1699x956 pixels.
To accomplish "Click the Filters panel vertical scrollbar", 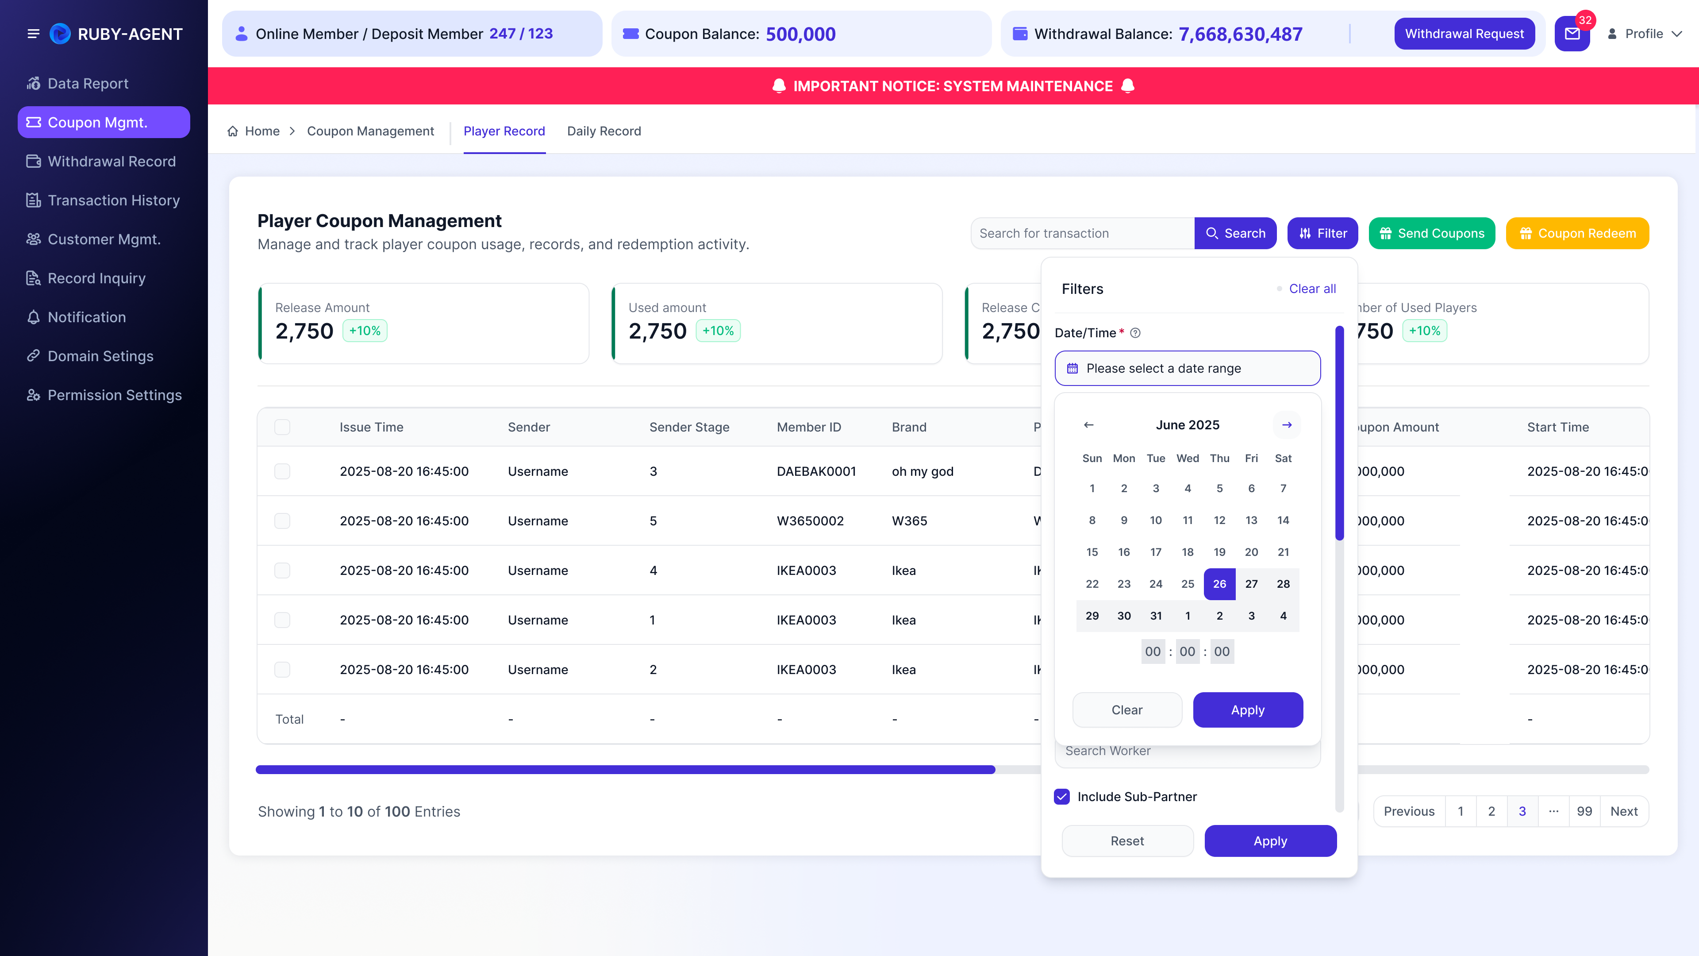I will tap(1339, 433).
